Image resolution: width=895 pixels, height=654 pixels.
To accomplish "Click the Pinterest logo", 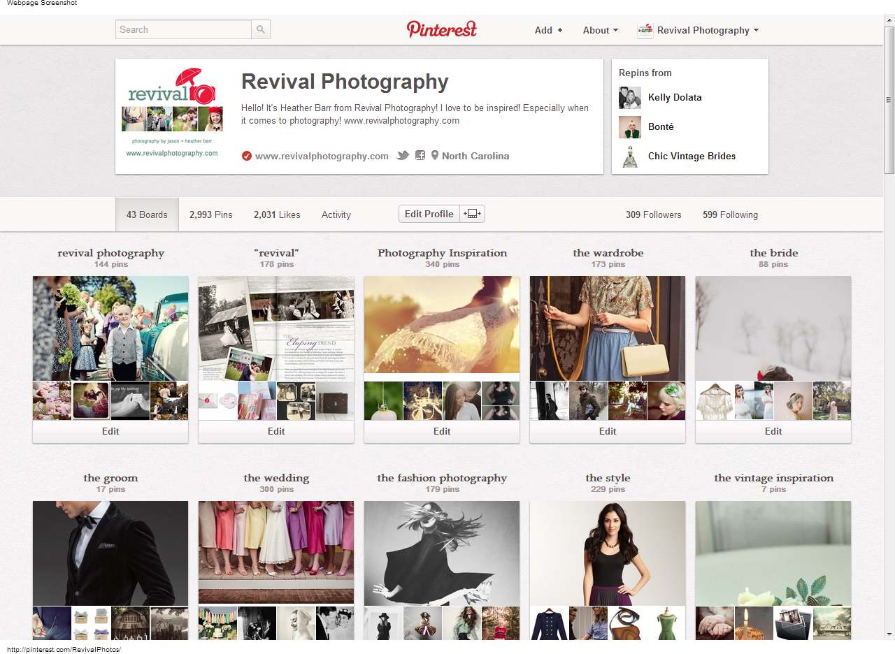I will coord(442,29).
